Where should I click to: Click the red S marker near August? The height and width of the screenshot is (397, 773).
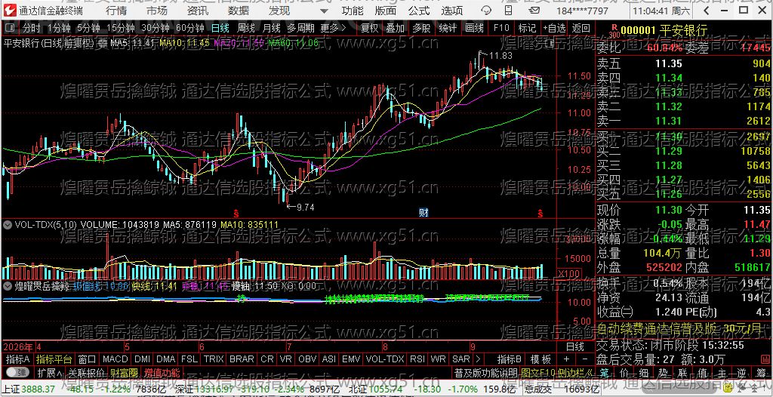(236, 214)
